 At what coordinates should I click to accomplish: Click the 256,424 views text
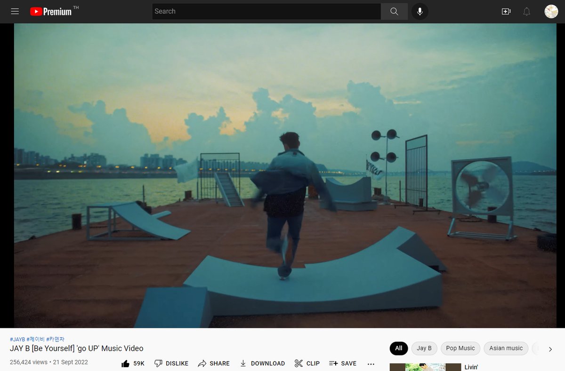(x=29, y=362)
